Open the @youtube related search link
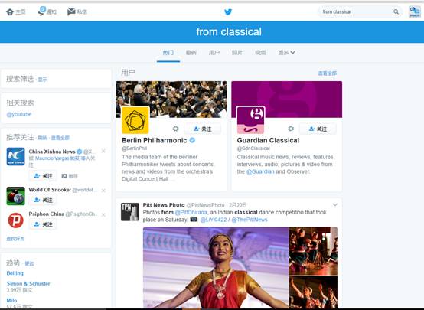 click(x=19, y=114)
